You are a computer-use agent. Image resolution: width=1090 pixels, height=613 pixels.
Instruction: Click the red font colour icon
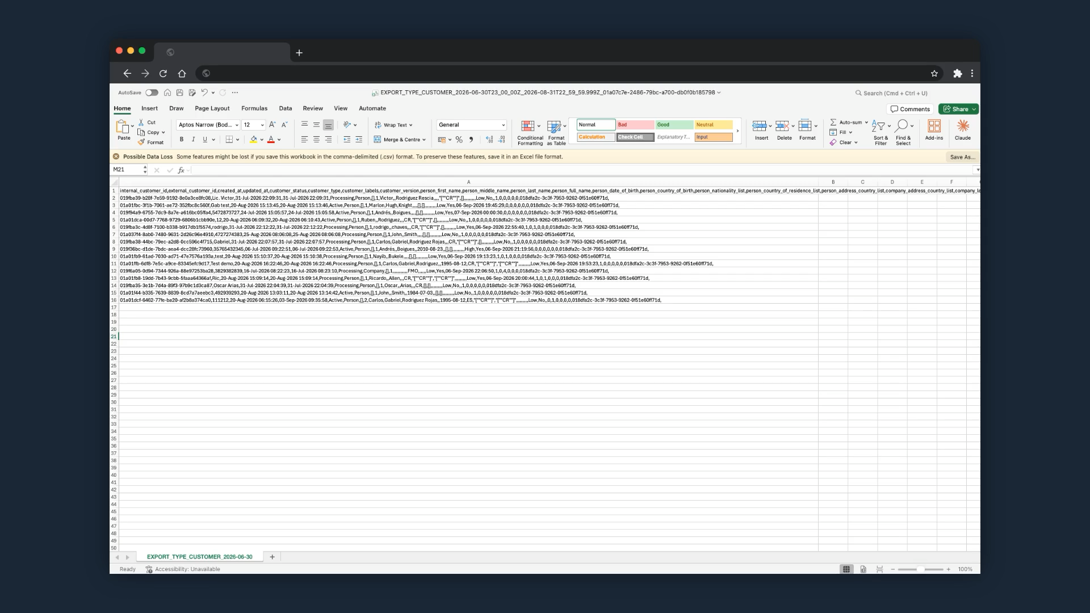[x=271, y=140]
